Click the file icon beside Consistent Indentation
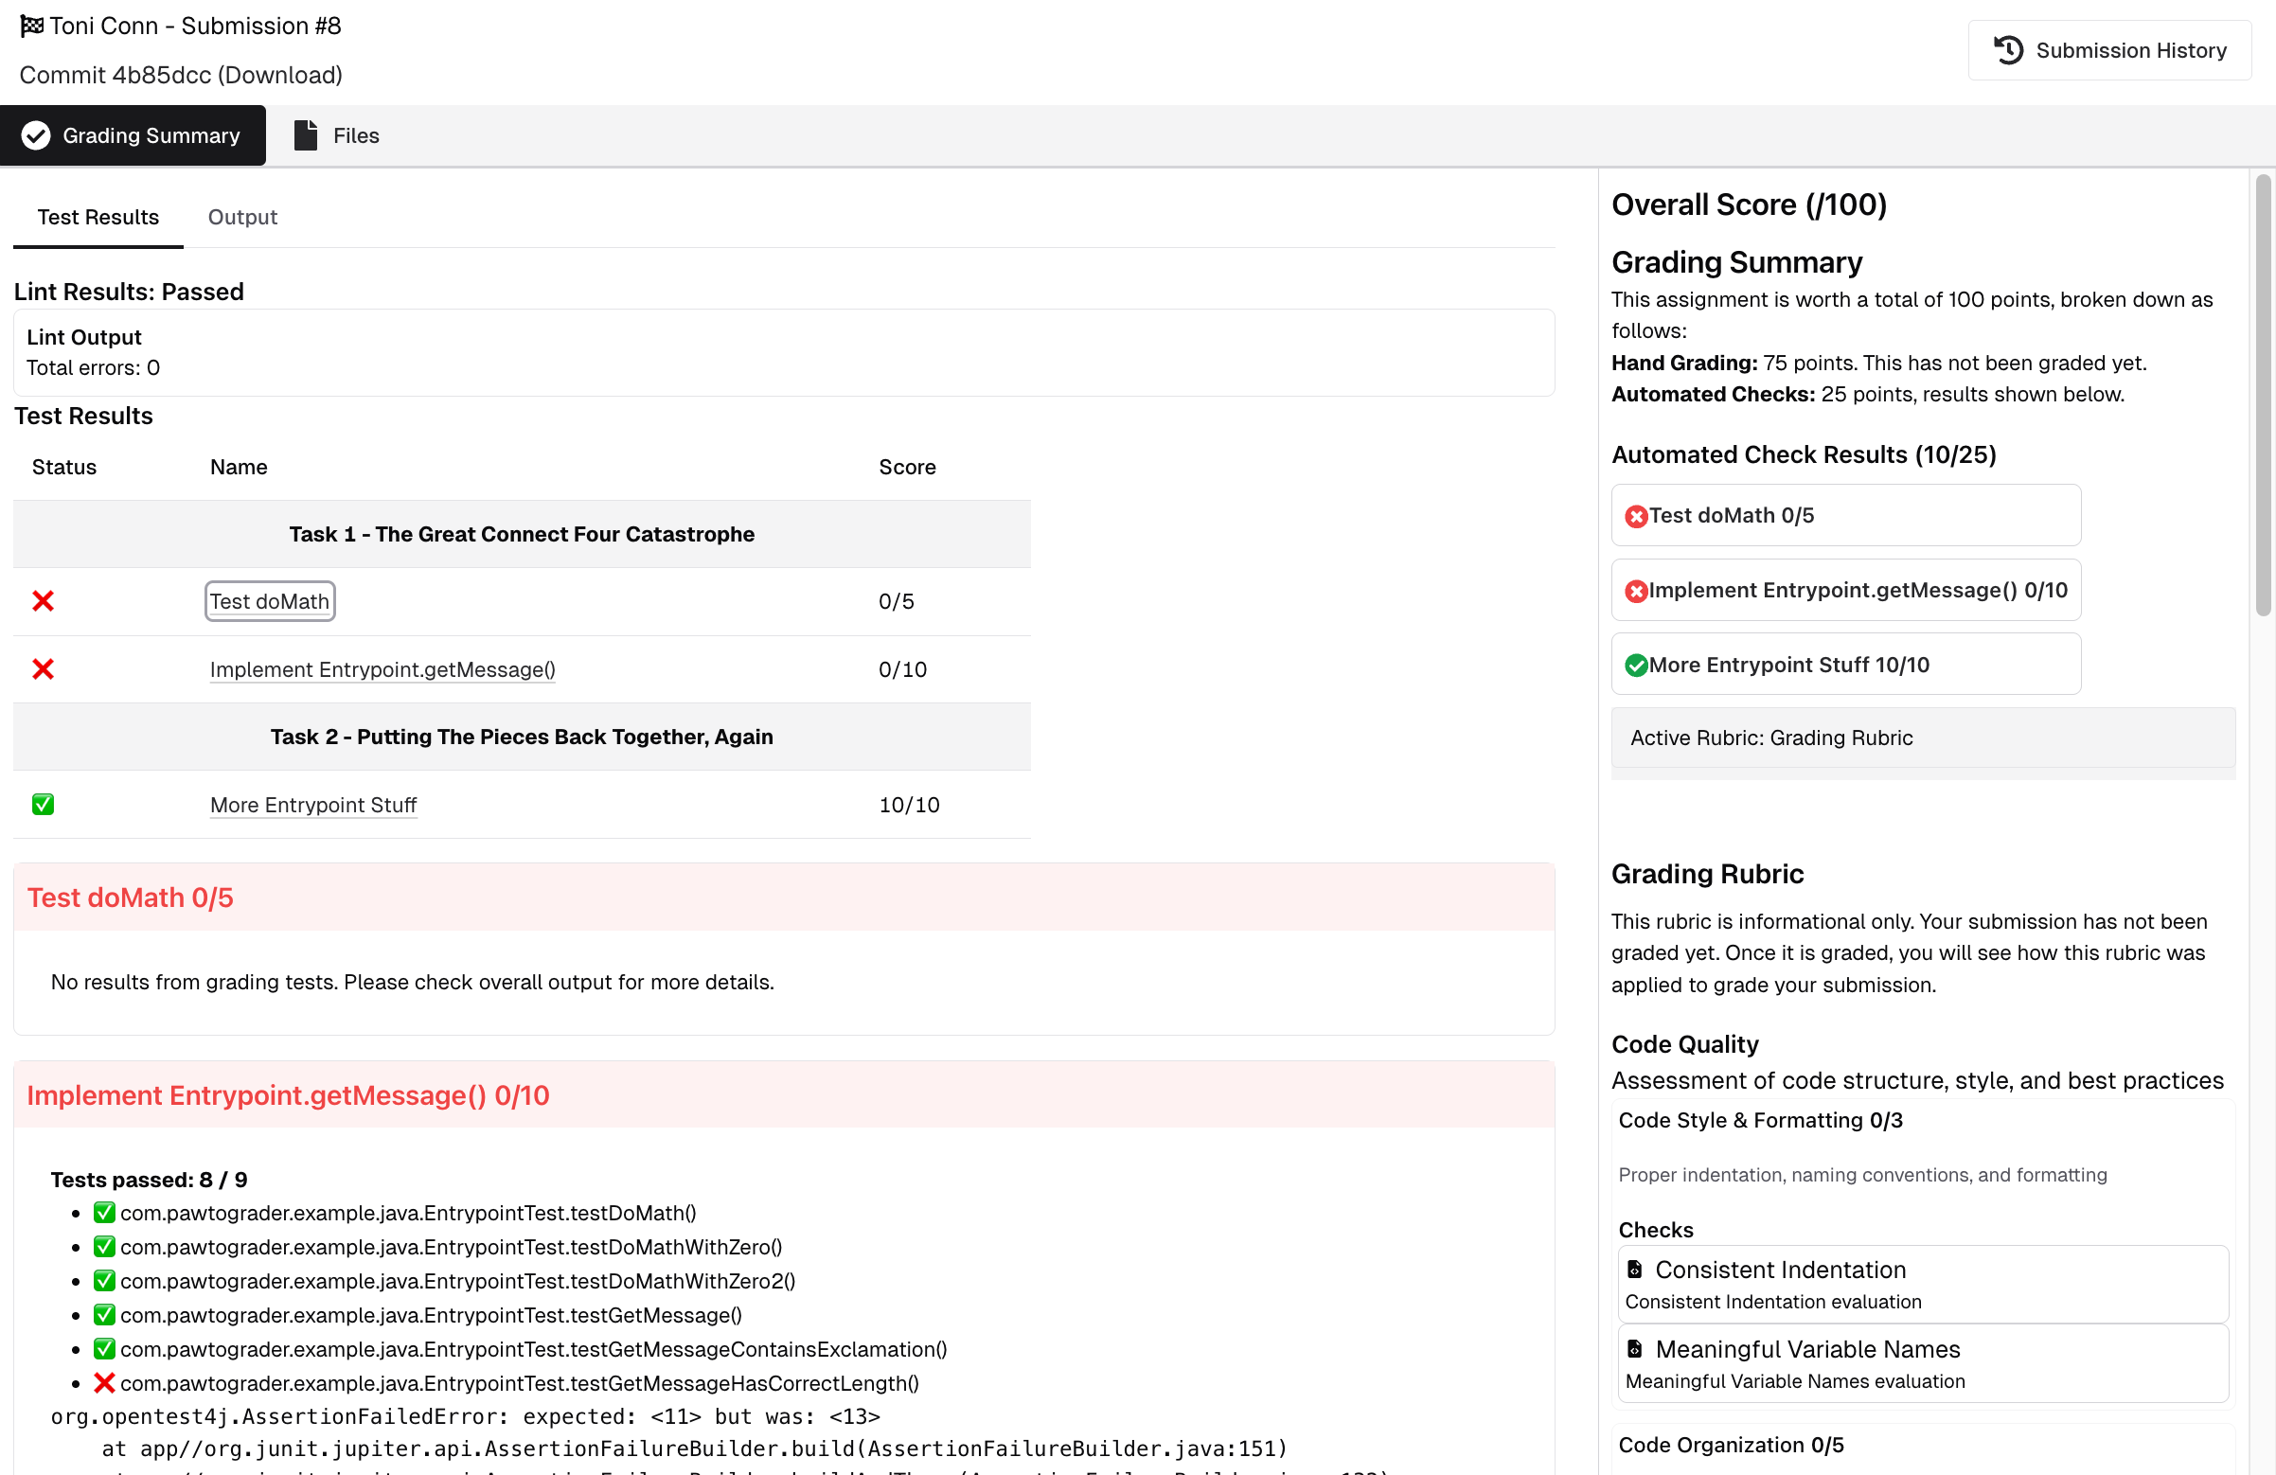This screenshot has height=1475, width=2276. tap(1635, 1269)
